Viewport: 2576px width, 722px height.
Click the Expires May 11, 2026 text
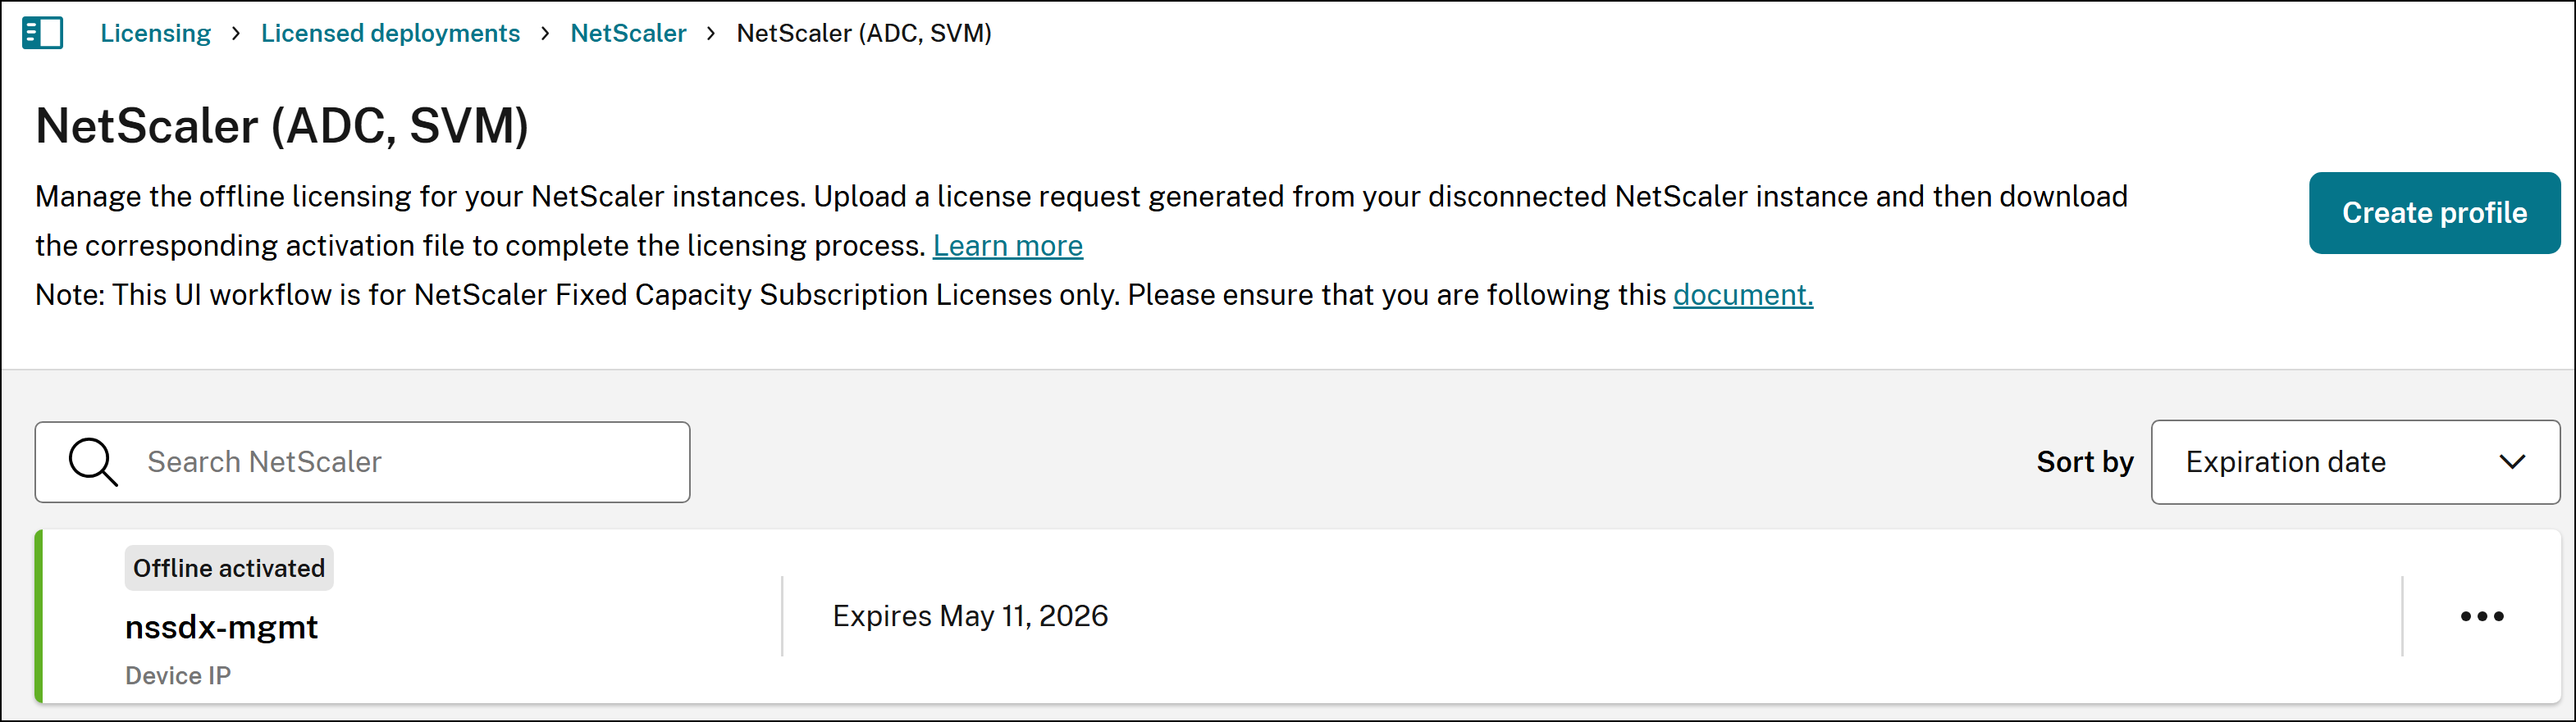(x=970, y=616)
